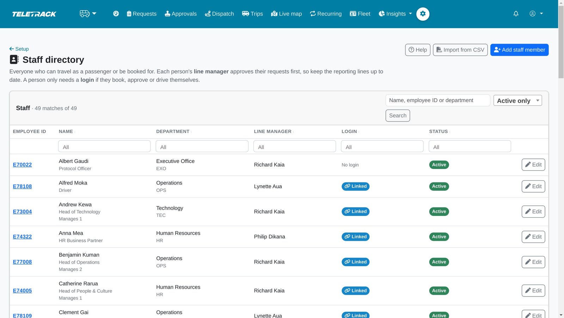
Task: Sort by Name column
Action: pos(67,131)
